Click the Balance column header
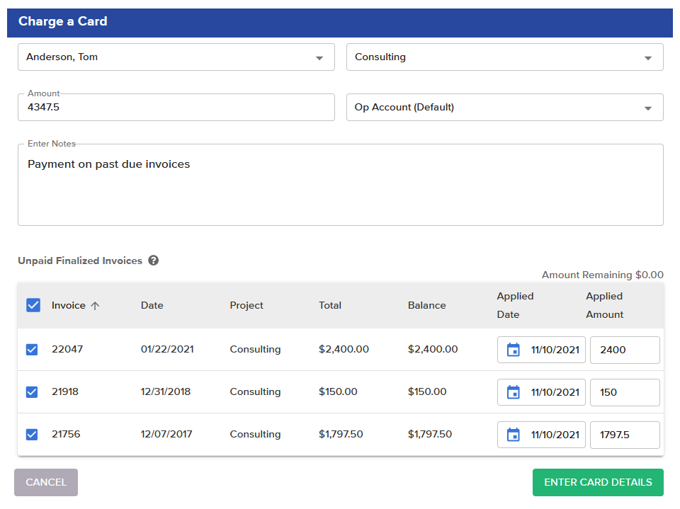 [426, 306]
